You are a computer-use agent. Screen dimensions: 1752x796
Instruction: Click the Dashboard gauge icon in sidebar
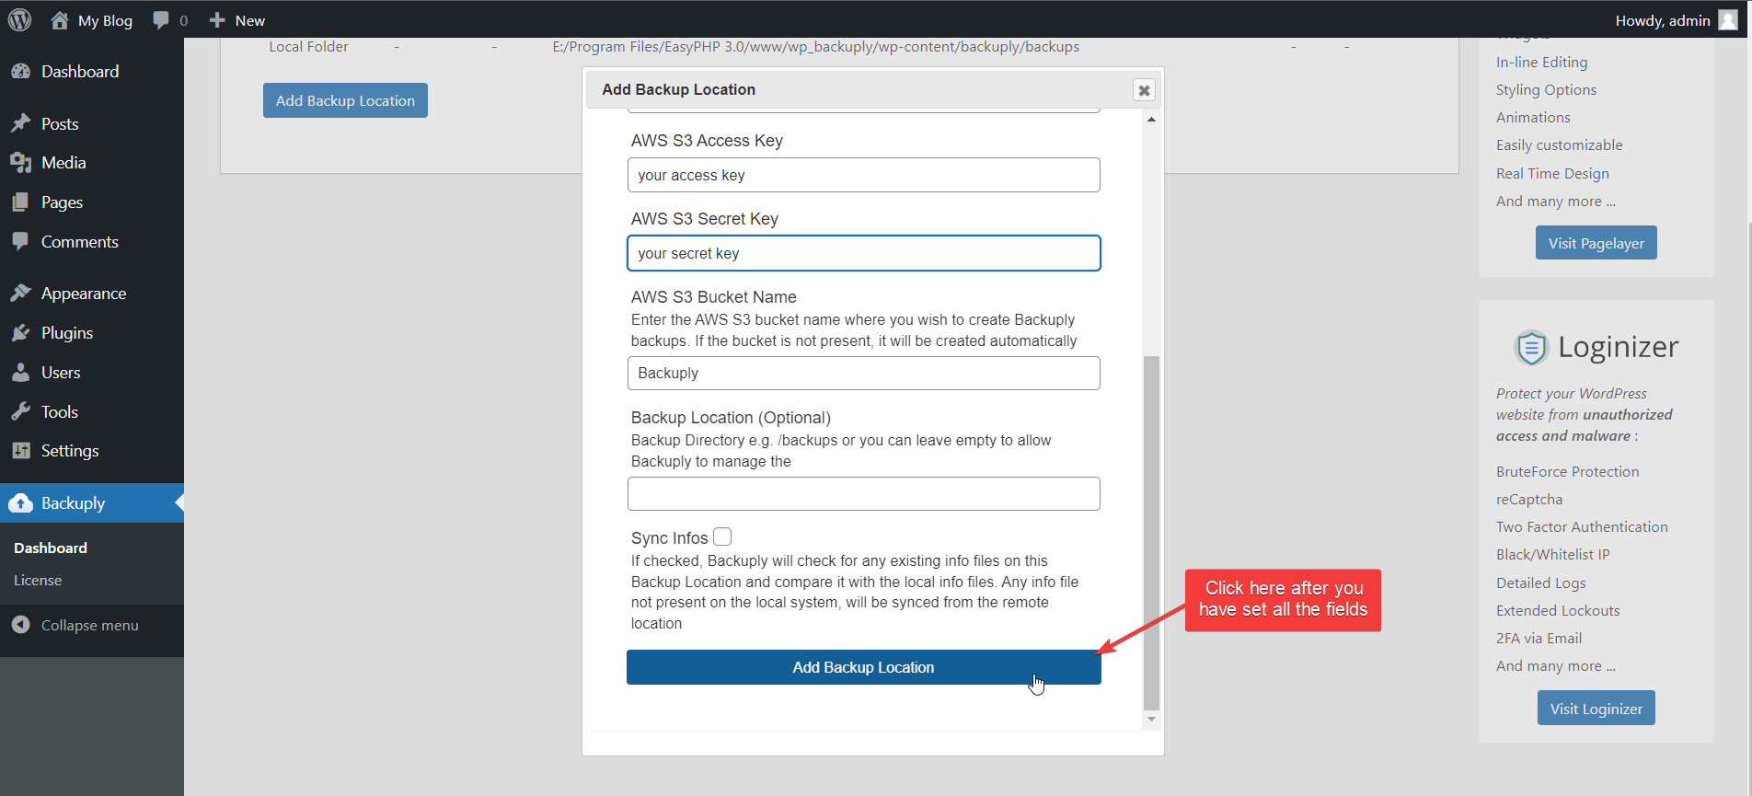21,71
